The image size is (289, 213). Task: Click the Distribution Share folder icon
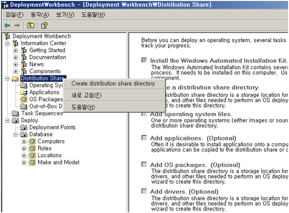tap(15, 79)
